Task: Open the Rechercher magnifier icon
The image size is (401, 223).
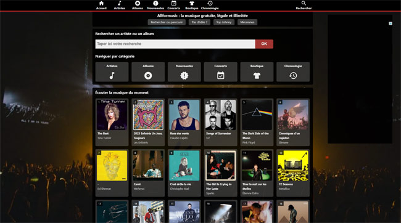Action: 304,3
